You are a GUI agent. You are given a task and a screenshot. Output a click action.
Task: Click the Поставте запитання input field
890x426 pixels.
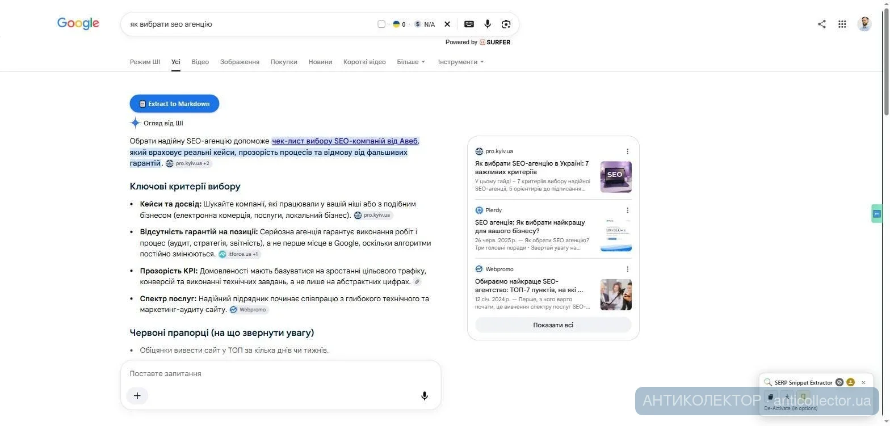280,374
